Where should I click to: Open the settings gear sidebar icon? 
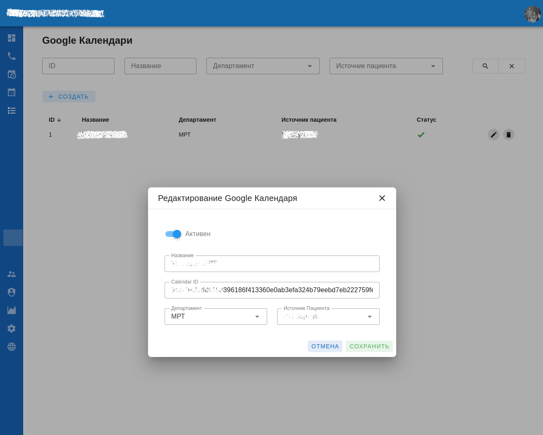12,329
